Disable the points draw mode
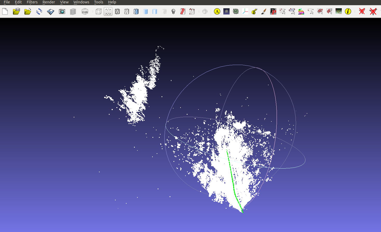The image size is (381, 232). (108, 11)
